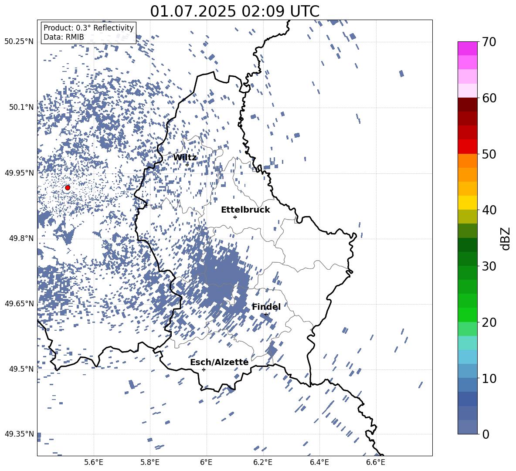
Task: Click the 49.5°N latitude label
Action: 21,369
